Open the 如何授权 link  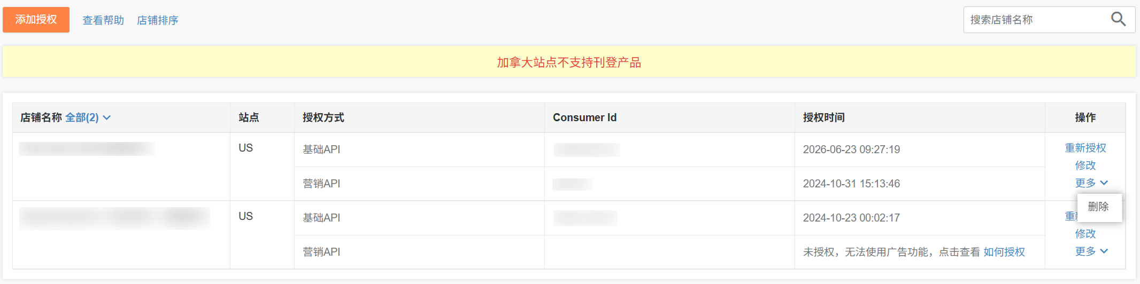[x=1004, y=252]
